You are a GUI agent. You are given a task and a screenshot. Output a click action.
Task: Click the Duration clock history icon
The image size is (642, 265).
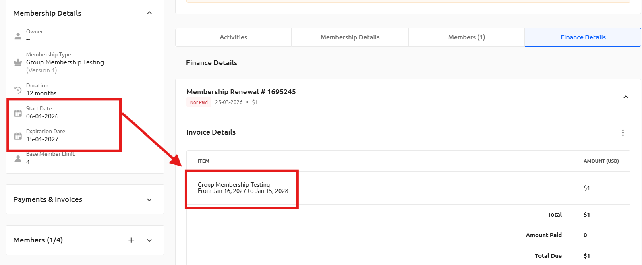tap(18, 90)
